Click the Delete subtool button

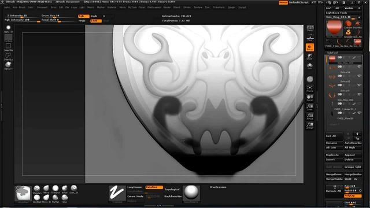[353, 159]
